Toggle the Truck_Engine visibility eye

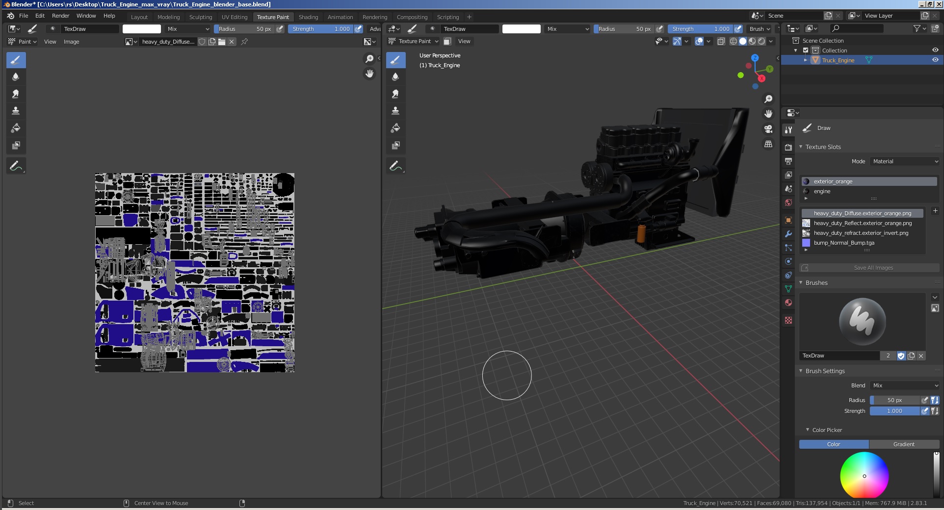(x=935, y=60)
